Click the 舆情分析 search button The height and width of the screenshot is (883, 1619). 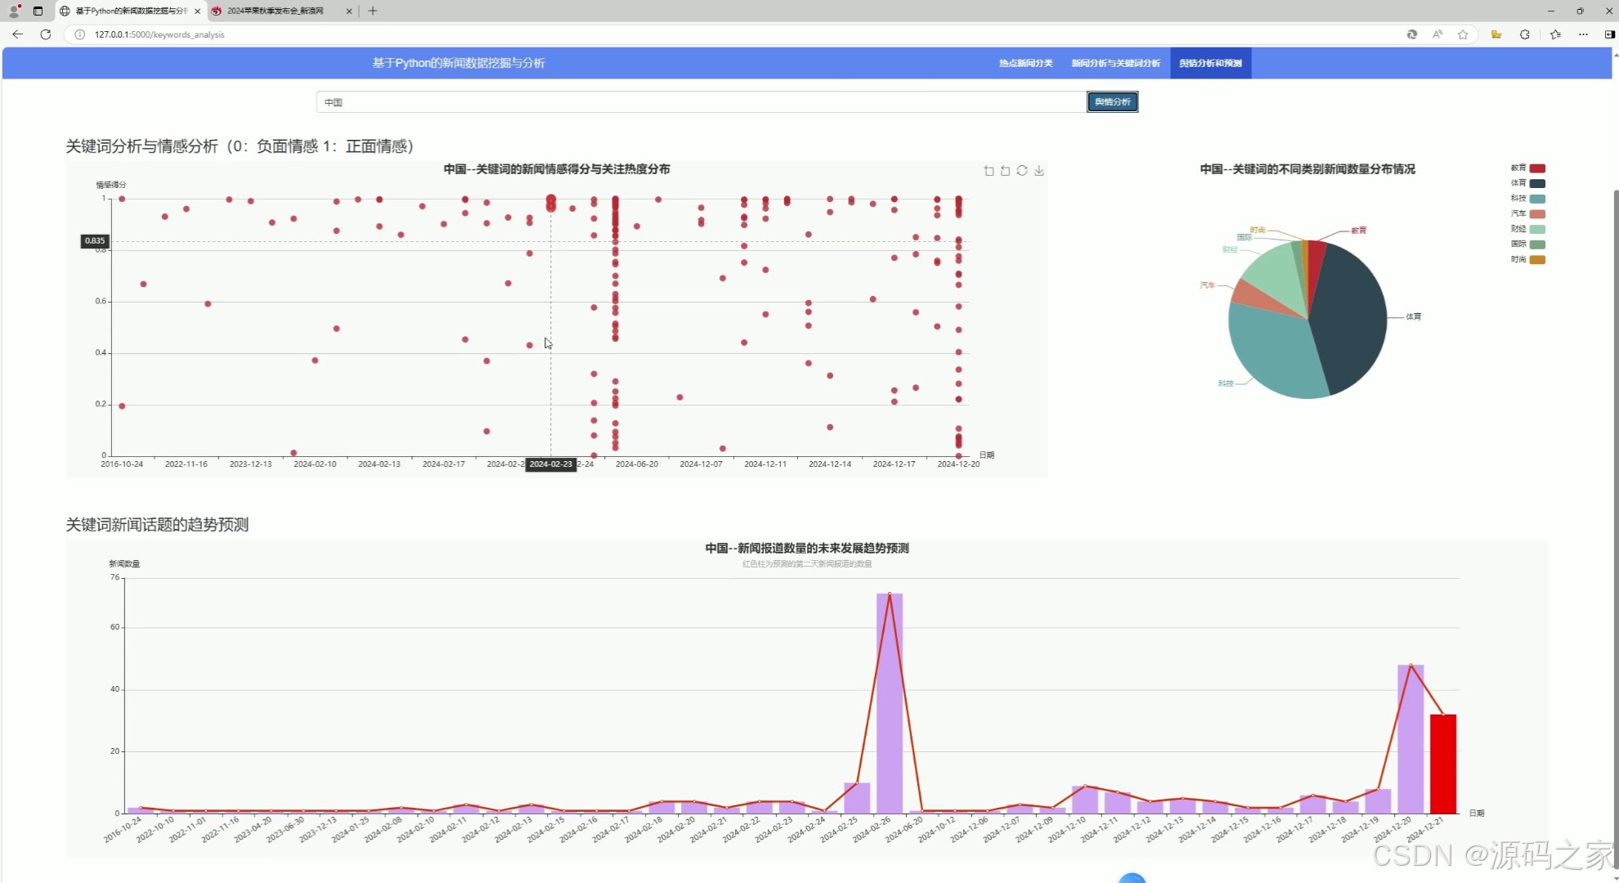pos(1112,102)
